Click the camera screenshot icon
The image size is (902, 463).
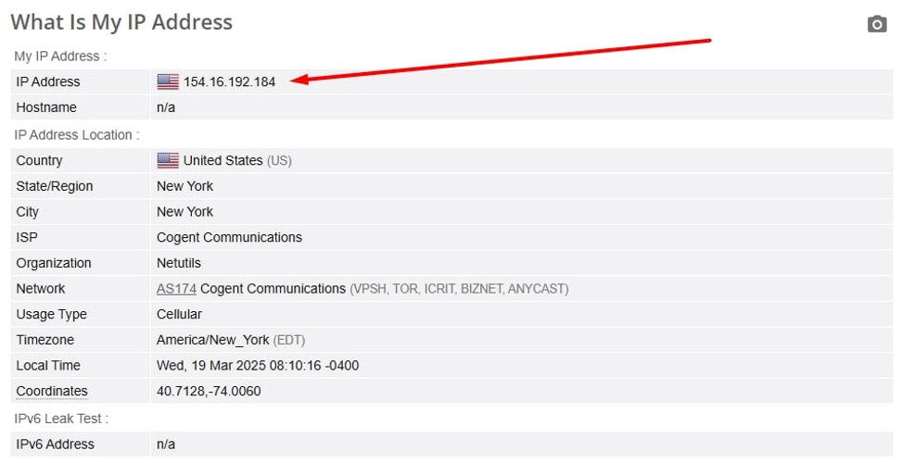tap(876, 24)
